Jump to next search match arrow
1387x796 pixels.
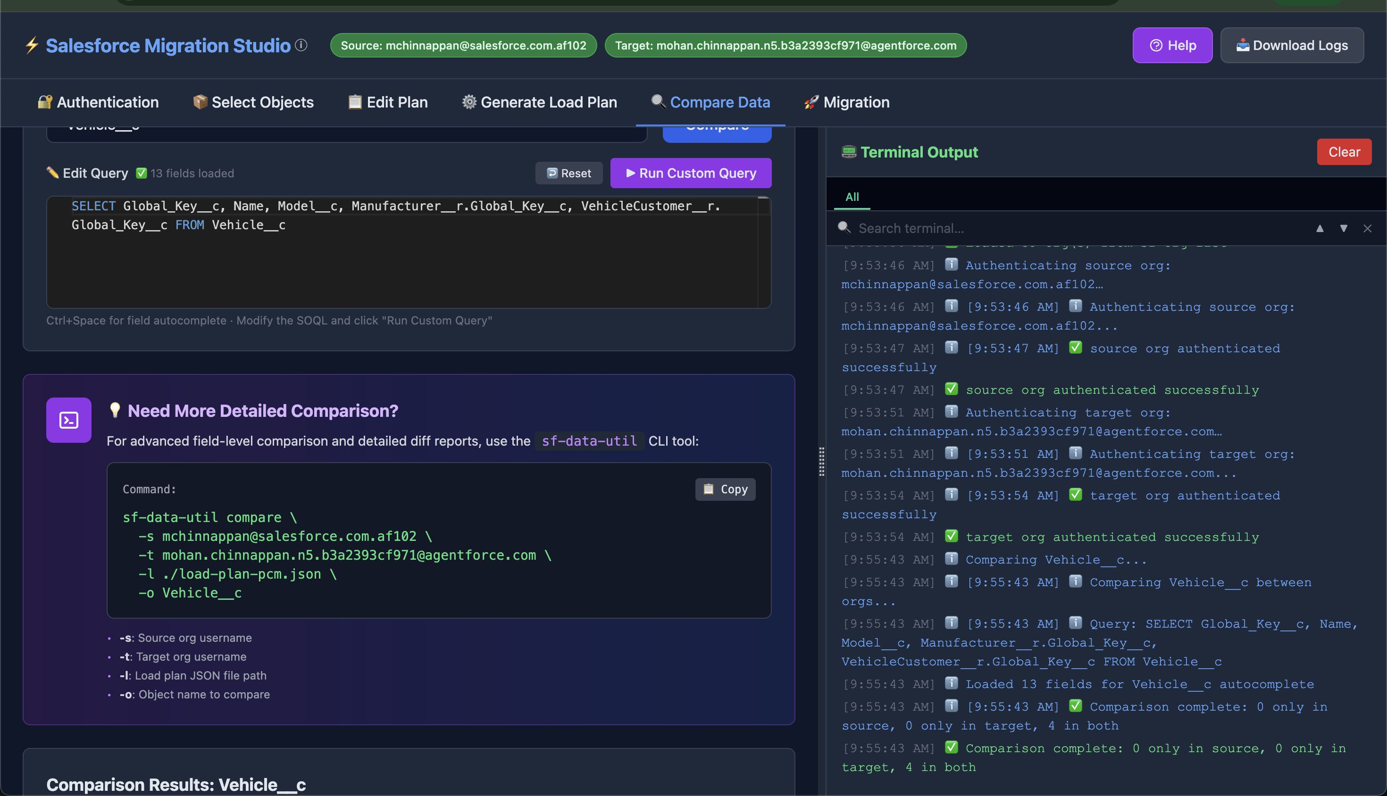click(1344, 229)
